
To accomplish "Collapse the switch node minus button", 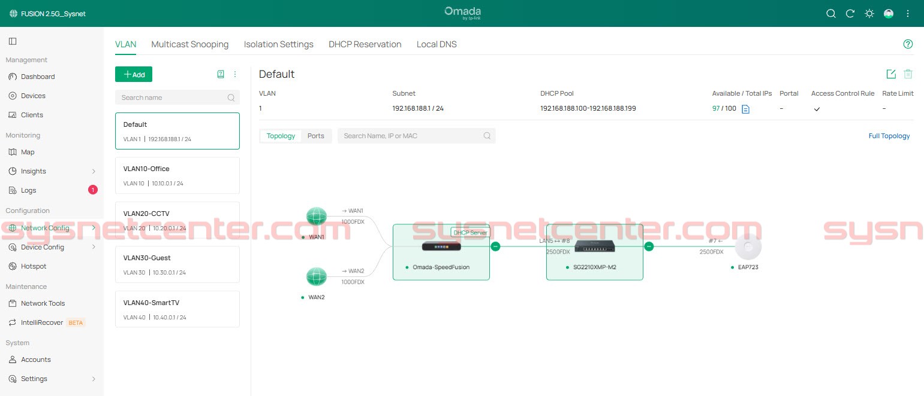I will tap(648, 246).
